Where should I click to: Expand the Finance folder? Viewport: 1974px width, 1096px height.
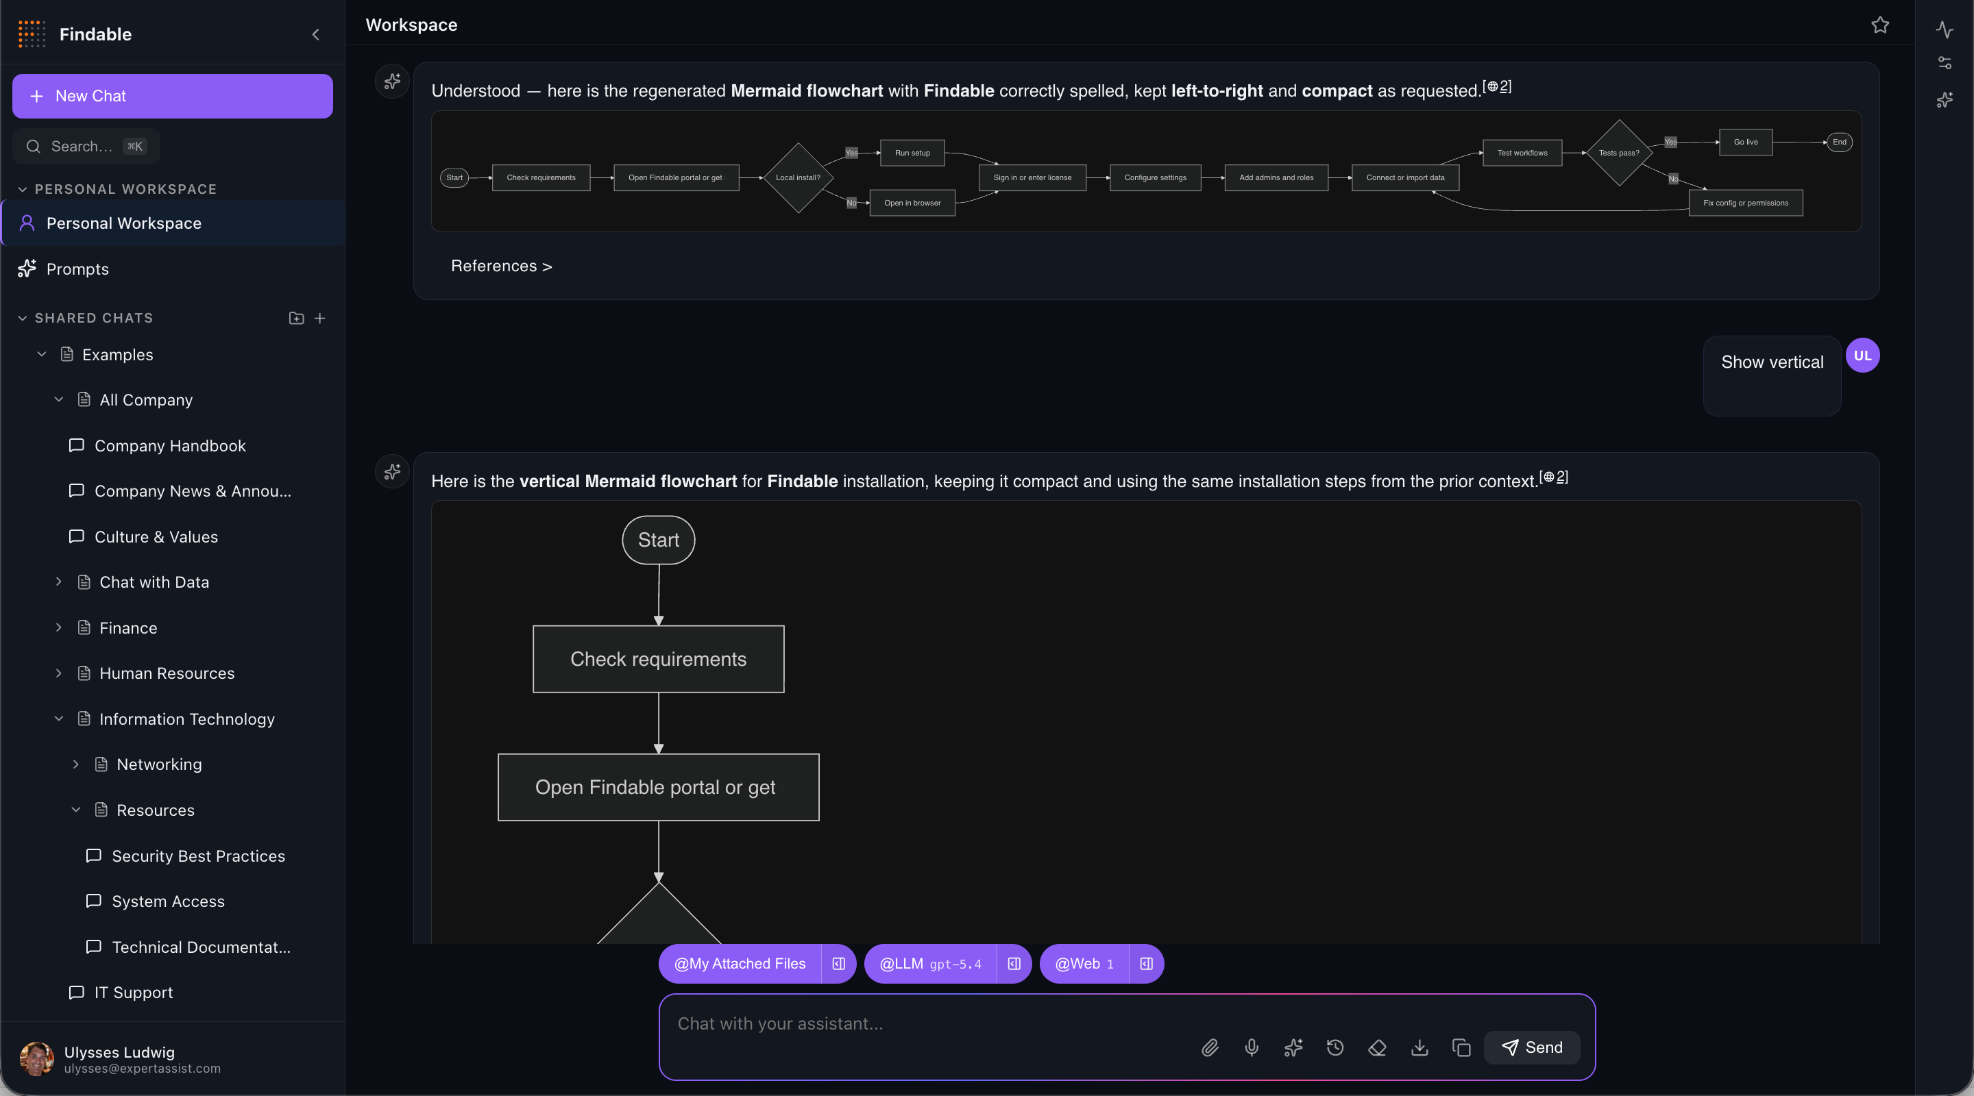click(59, 628)
